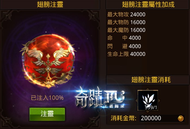Click the 最大魔防 16000 attribute line

click(126, 30)
